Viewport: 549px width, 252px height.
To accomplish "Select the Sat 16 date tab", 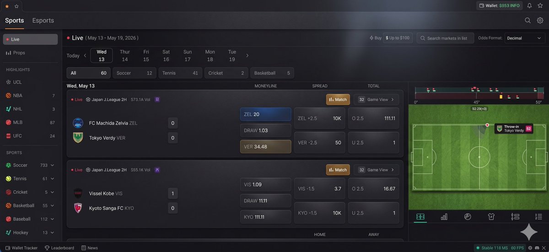I will click(166, 55).
